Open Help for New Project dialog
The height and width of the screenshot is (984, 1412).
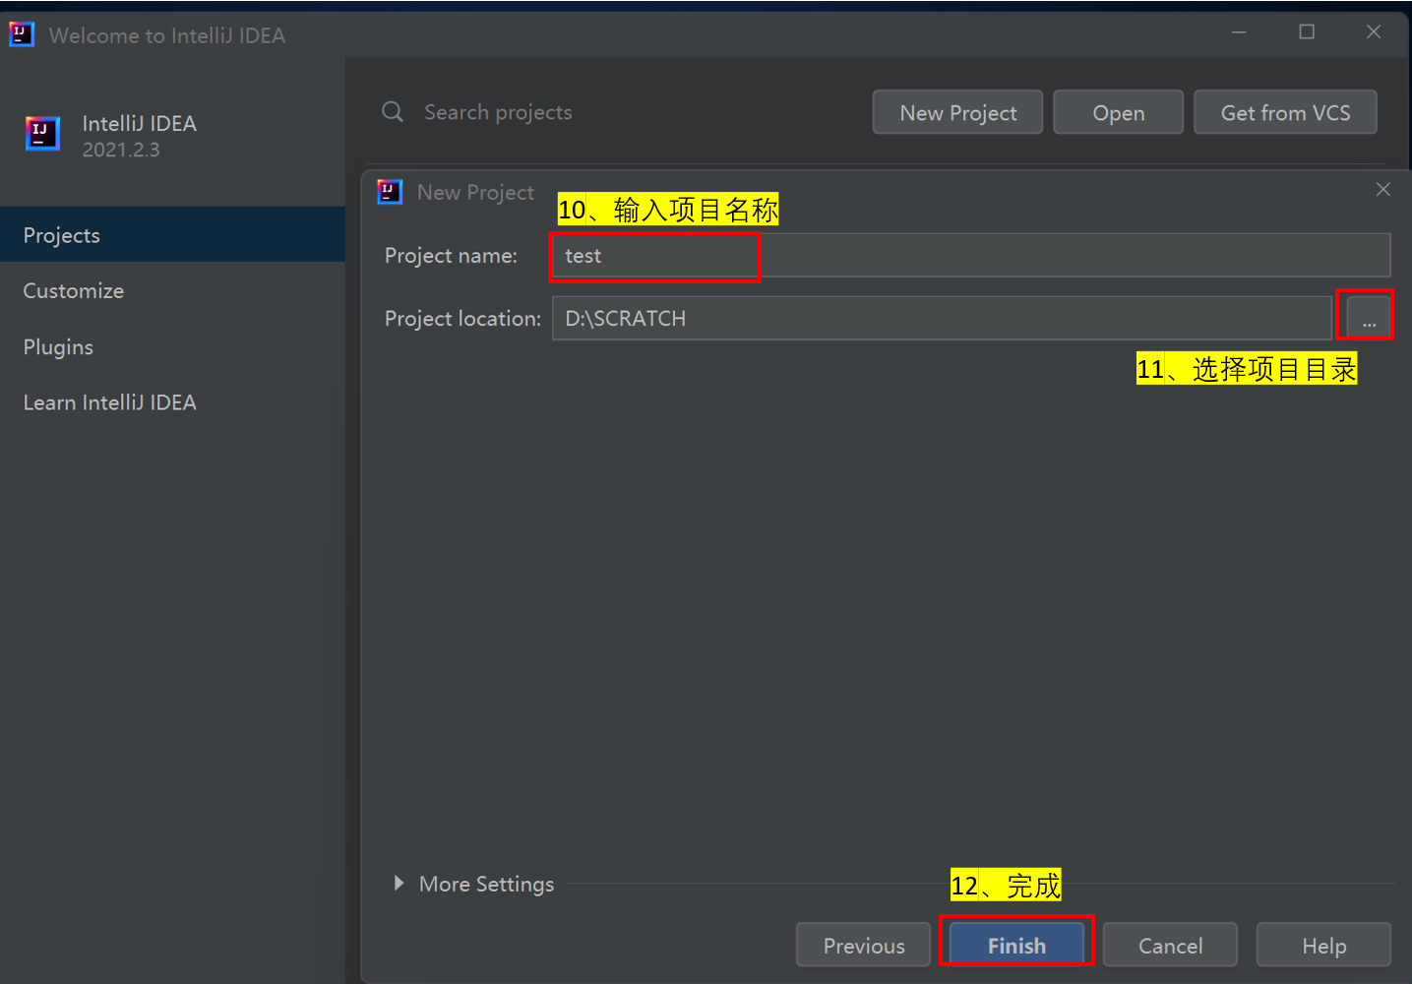coord(1323,946)
